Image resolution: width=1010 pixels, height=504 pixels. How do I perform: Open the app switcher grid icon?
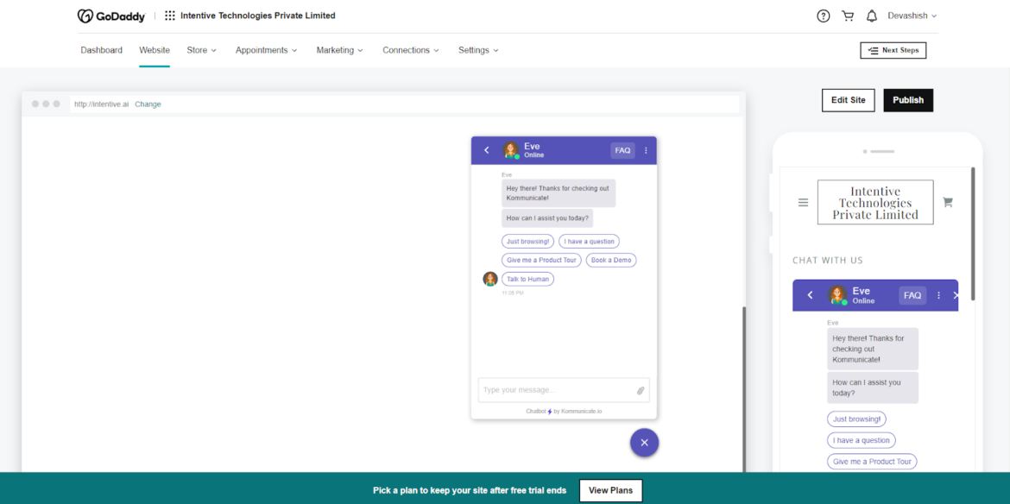pyautogui.click(x=169, y=15)
